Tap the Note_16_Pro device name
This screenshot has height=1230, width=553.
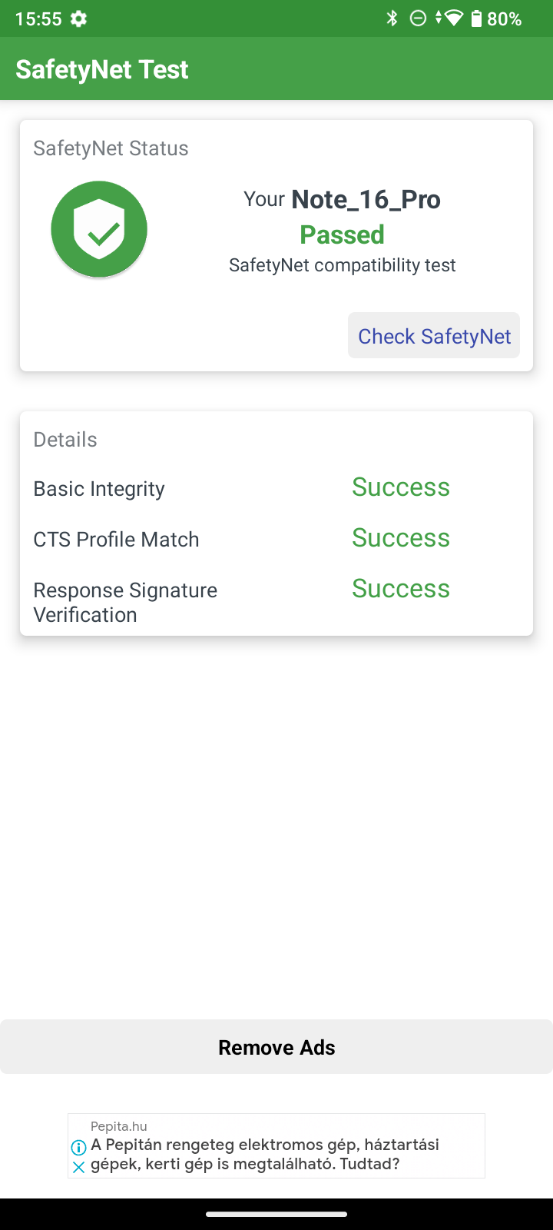coord(366,200)
